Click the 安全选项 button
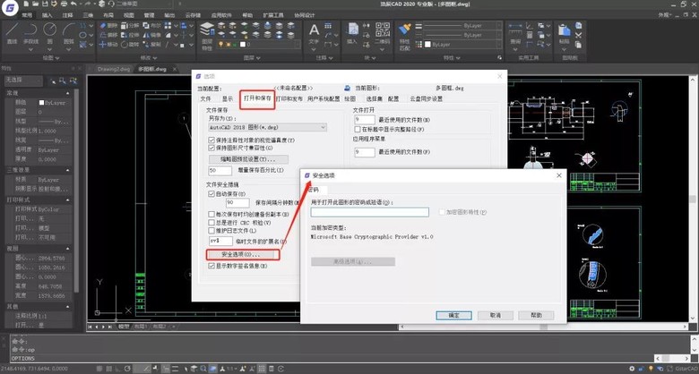This screenshot has height=374, width=699. [240, 255]
